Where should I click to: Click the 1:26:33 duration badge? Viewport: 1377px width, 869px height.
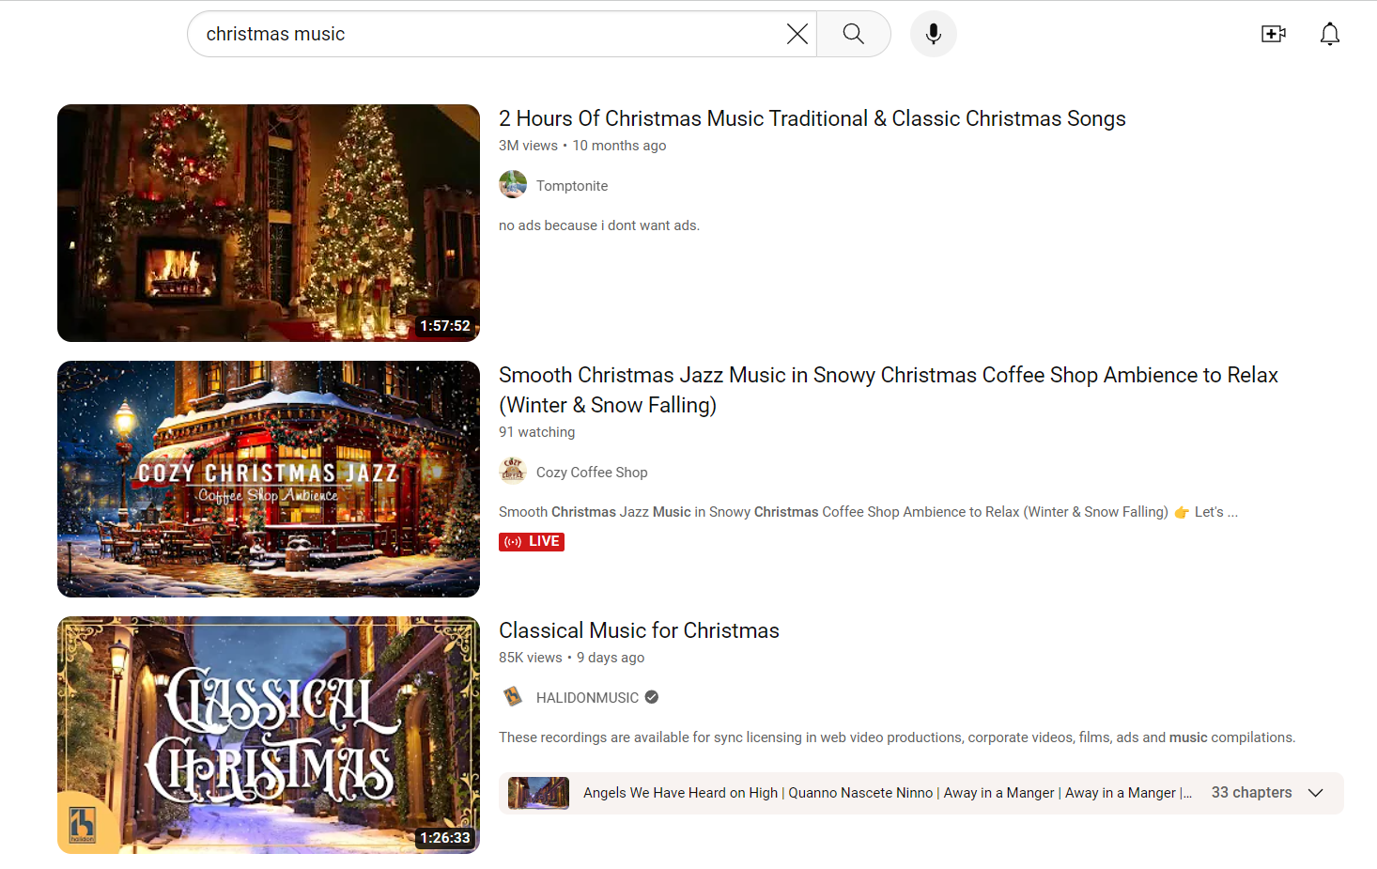pos(445,838)
